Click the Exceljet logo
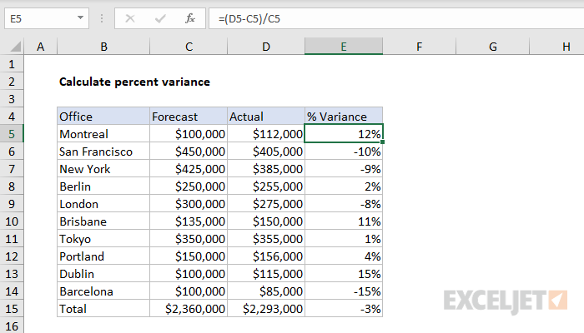This screenshot has width=584, height=333. (506, 299)
